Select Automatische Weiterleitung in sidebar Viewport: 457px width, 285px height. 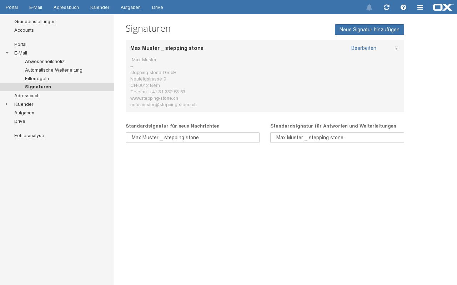tap(54, 70)
